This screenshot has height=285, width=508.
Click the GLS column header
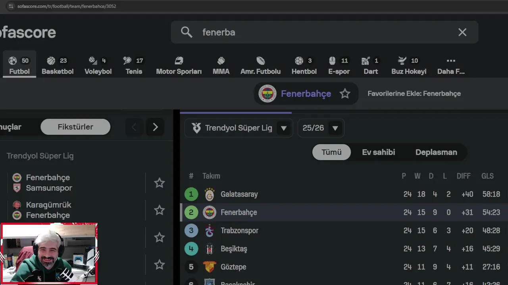pos(487,176)
